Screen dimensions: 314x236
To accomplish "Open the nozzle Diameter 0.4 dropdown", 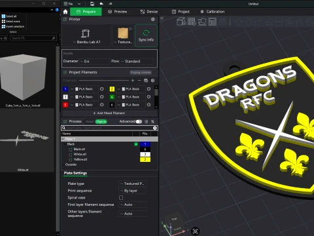I will point(94,62).
